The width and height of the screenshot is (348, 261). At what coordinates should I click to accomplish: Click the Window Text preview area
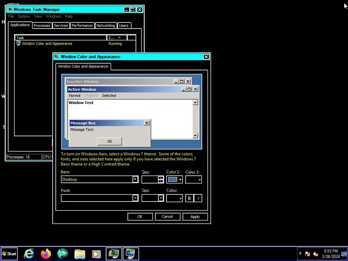tap(81, 103)
